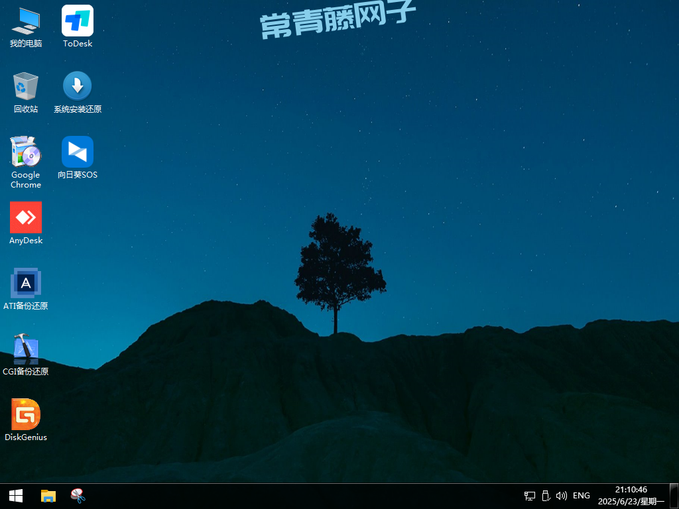This screenshot has height=509, width=679.
Task: Launch the snipping tool in taskbar
Action: 78,496
